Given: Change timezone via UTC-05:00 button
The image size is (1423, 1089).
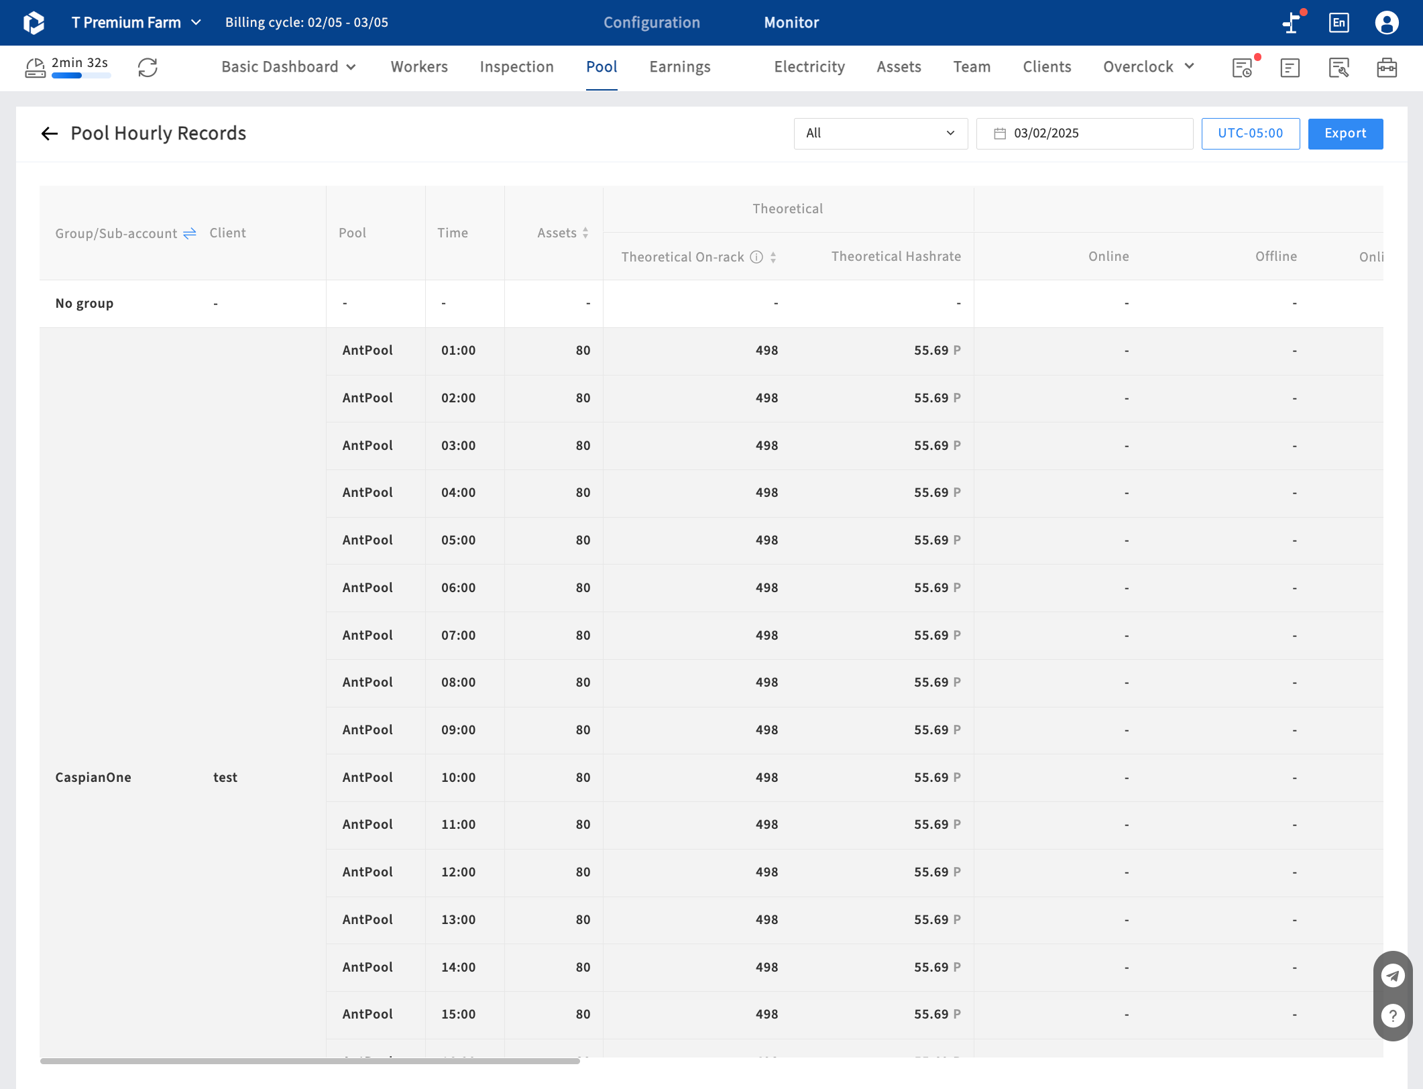Looking at the screenshot, I should click(1250, 133).
